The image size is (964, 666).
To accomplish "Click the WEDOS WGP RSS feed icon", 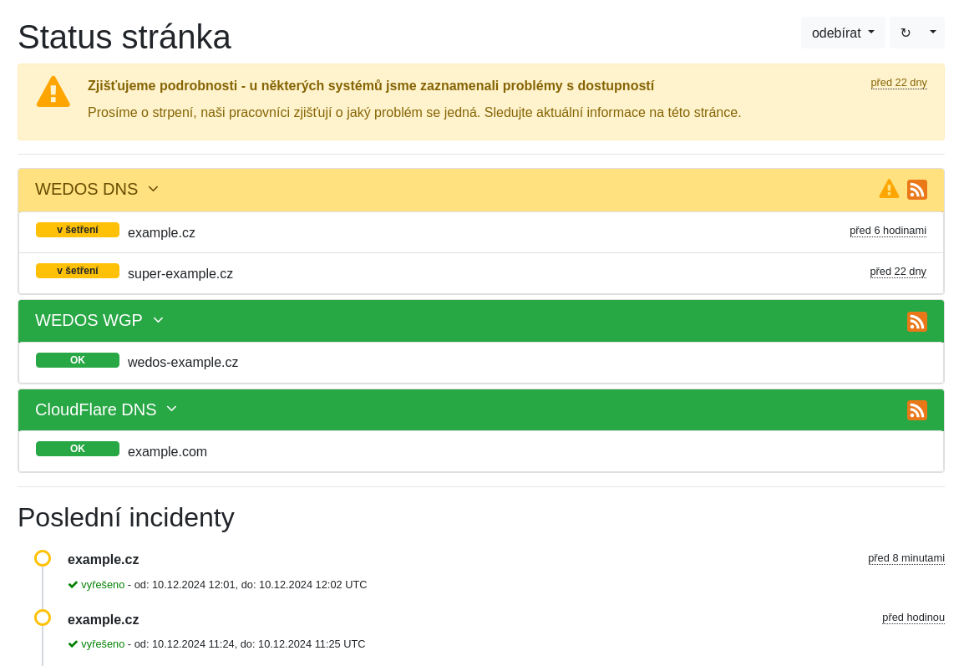I will point(916,322).
